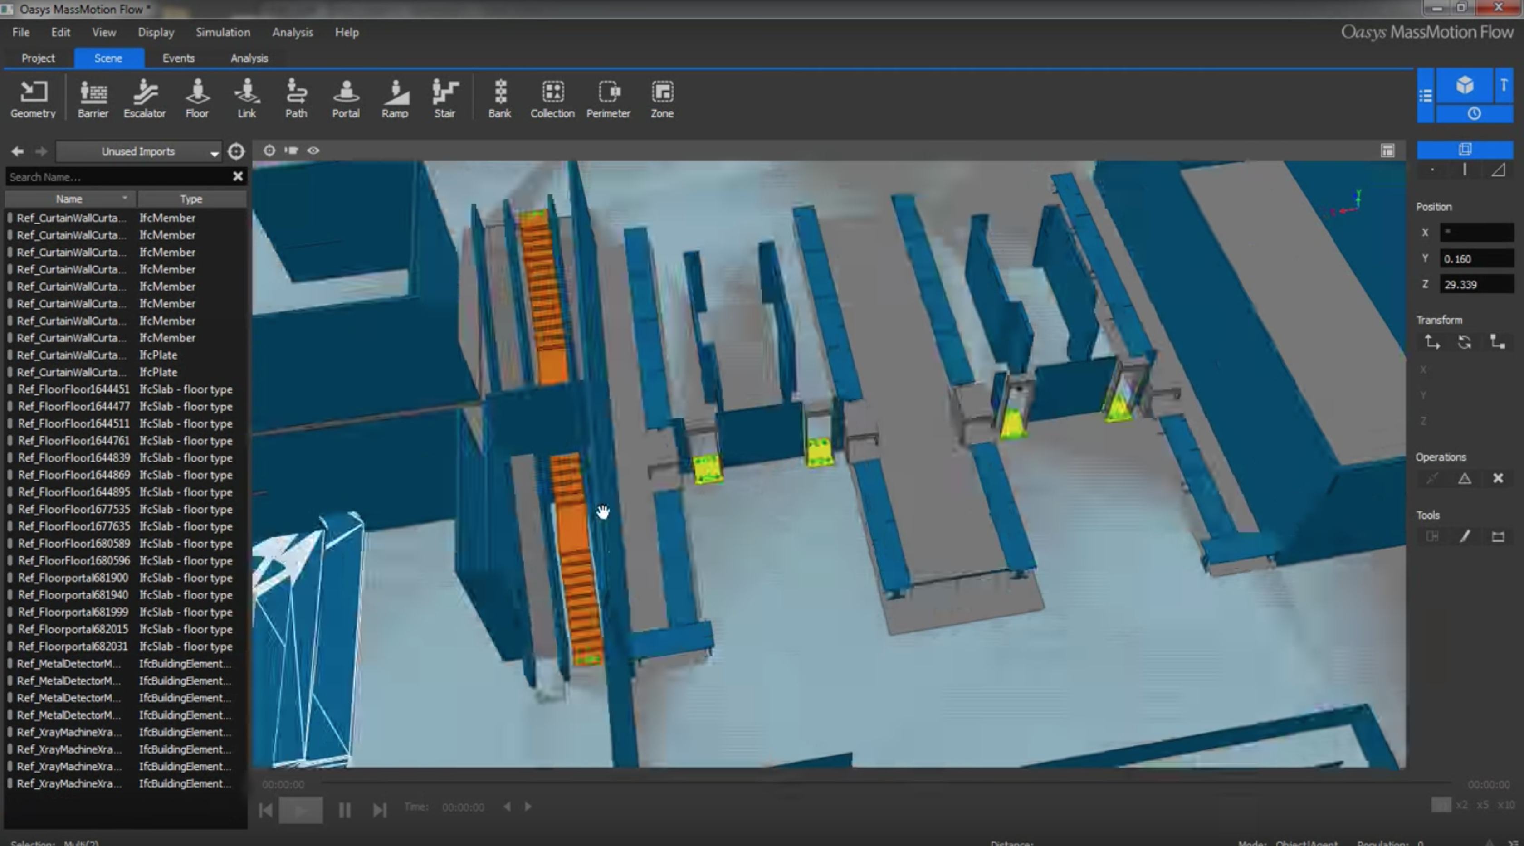The height and width of the screenshot is (846, 1524).
Task: Toggle object selection mode box button
Action: click(x=1465, y=149)
